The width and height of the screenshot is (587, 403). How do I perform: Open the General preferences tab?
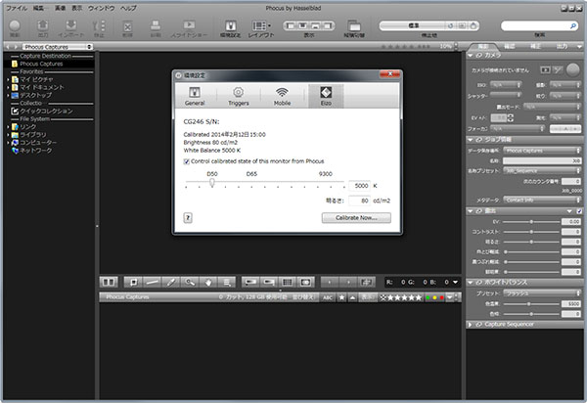[x=194, y=95]
